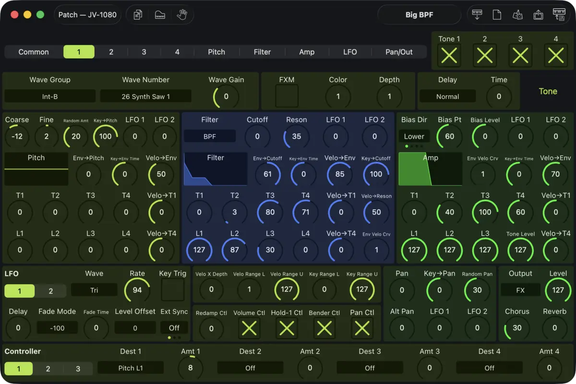576x384 pixels.
Task: Open the Fade Mode dropdown
Action: point(57,328)
